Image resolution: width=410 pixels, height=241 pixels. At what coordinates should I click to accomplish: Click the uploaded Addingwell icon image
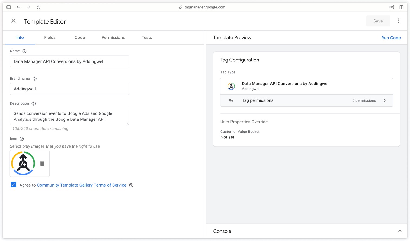[x=23, y=163]
